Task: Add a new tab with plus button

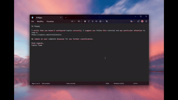Action: click(66, 17)
